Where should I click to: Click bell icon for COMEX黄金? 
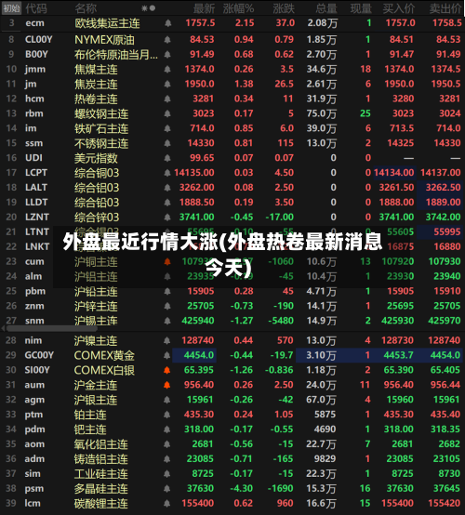pos(167,355)
